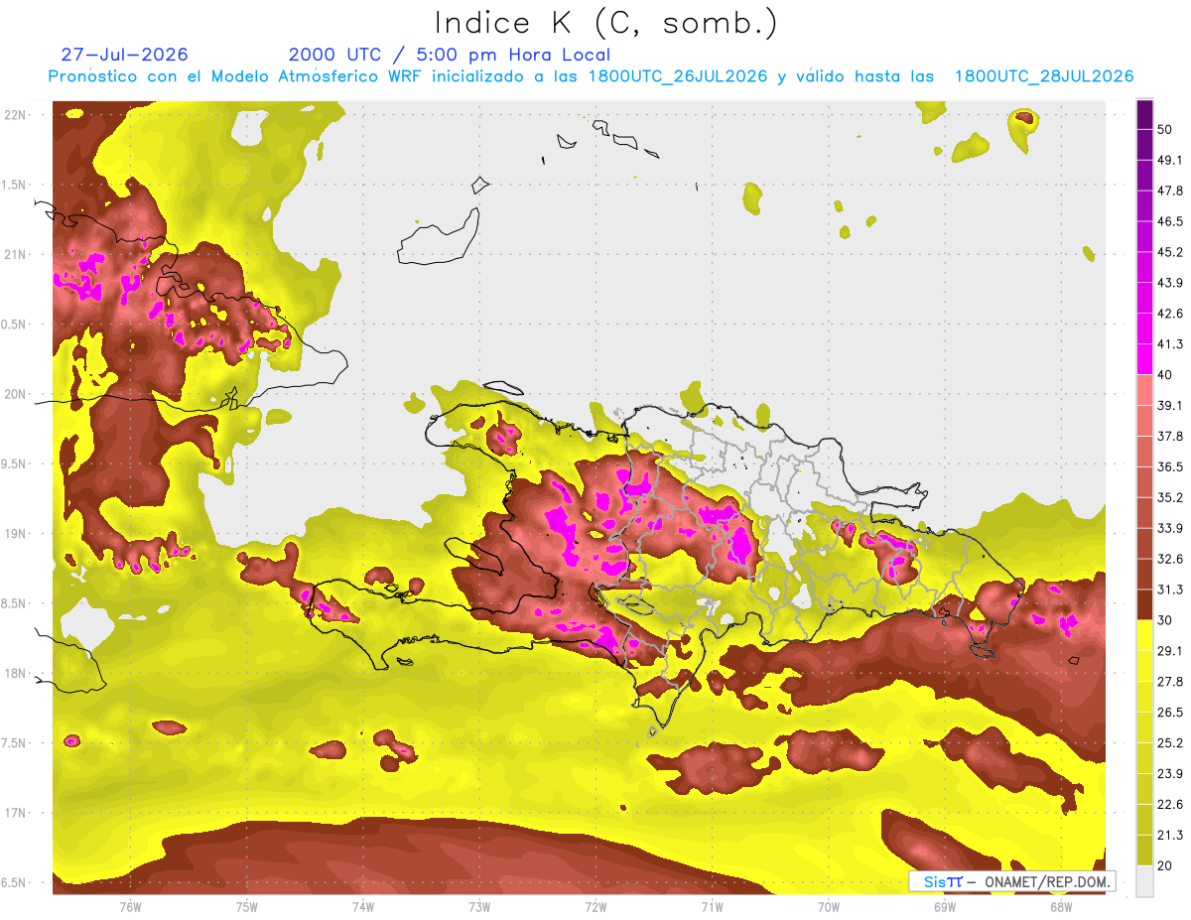Click the colorbar value "29.1"
The width and height of the screenshot is (1191, 920).
(x=1170, y=651)
